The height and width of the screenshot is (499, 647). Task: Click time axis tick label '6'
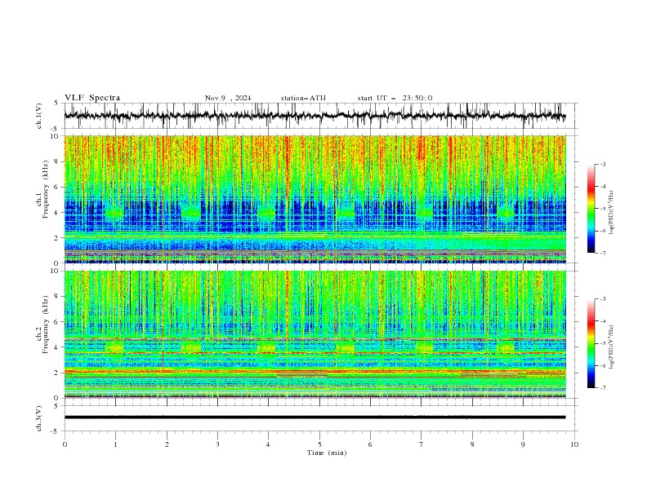[370, 444]
